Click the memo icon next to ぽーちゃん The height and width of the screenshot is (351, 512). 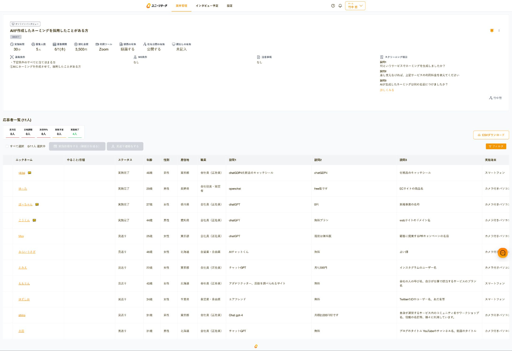[37, 204]
